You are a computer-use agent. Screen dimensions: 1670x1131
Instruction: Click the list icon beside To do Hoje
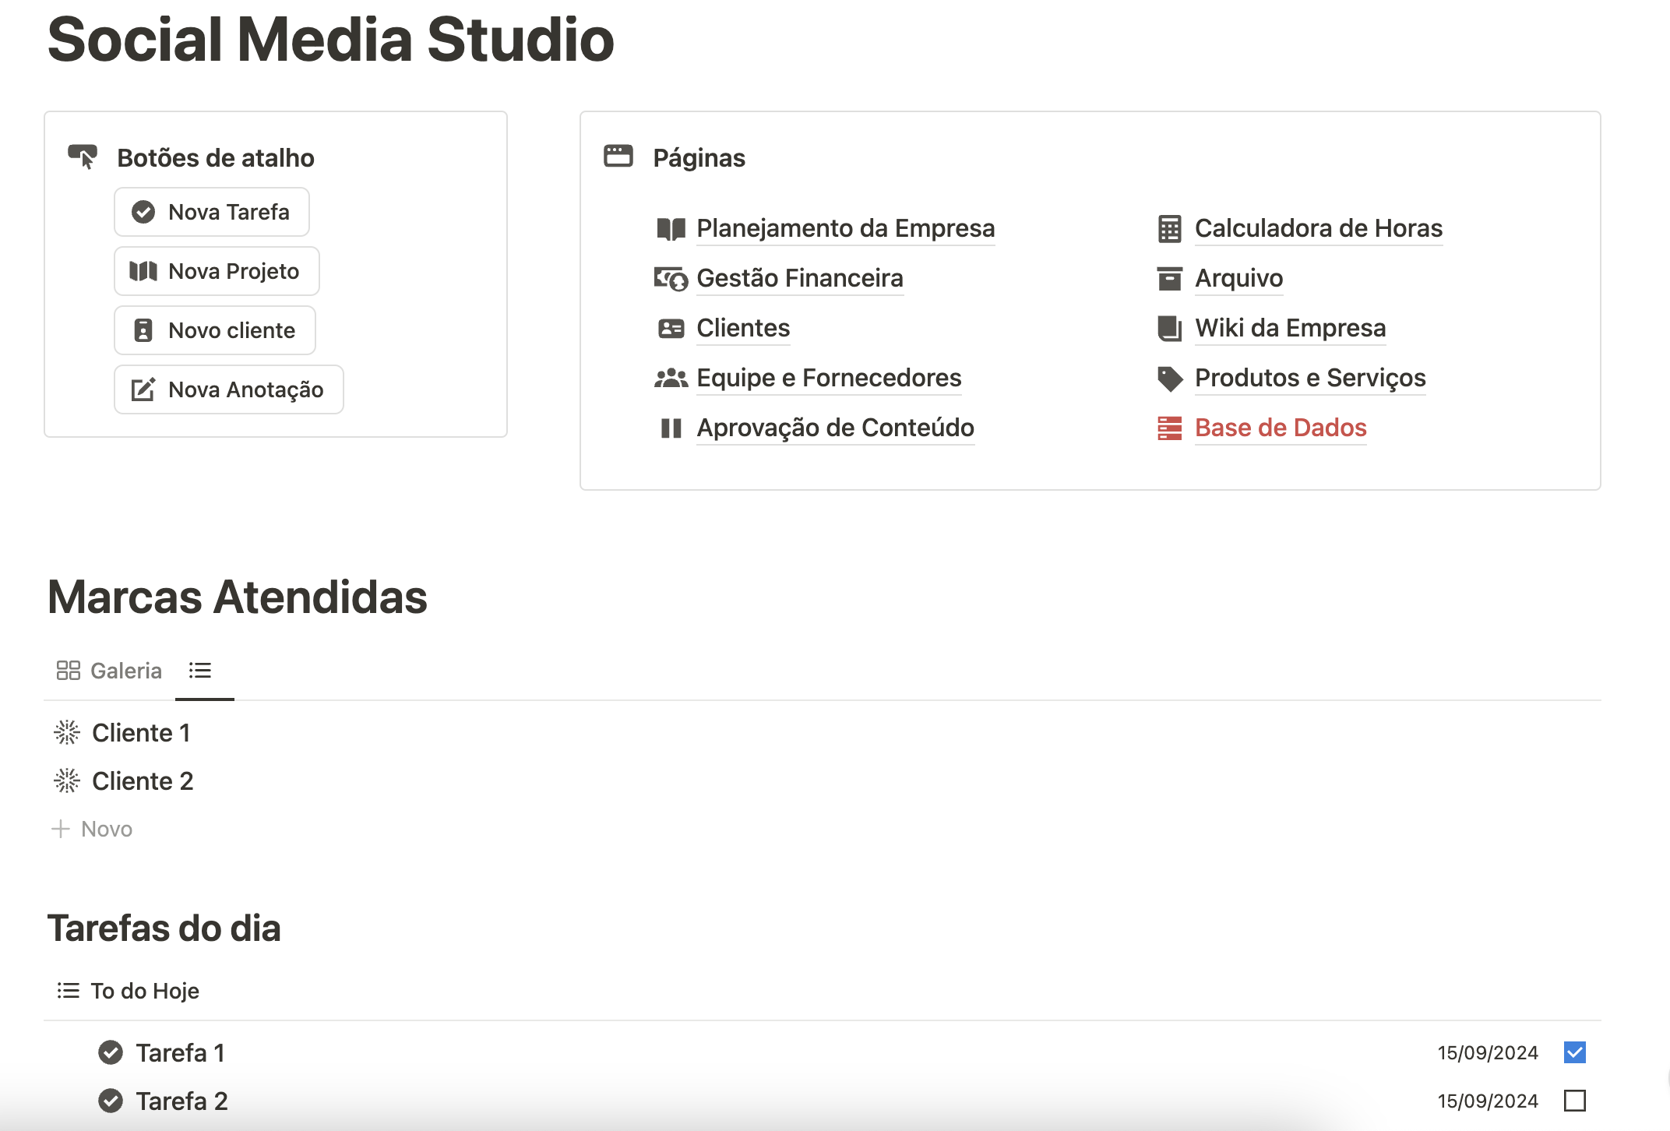click(69, 990)
